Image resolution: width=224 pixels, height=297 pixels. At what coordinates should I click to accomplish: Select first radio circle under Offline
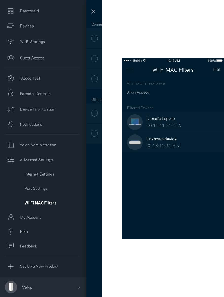pyautogui.click(x=94, y=113)
